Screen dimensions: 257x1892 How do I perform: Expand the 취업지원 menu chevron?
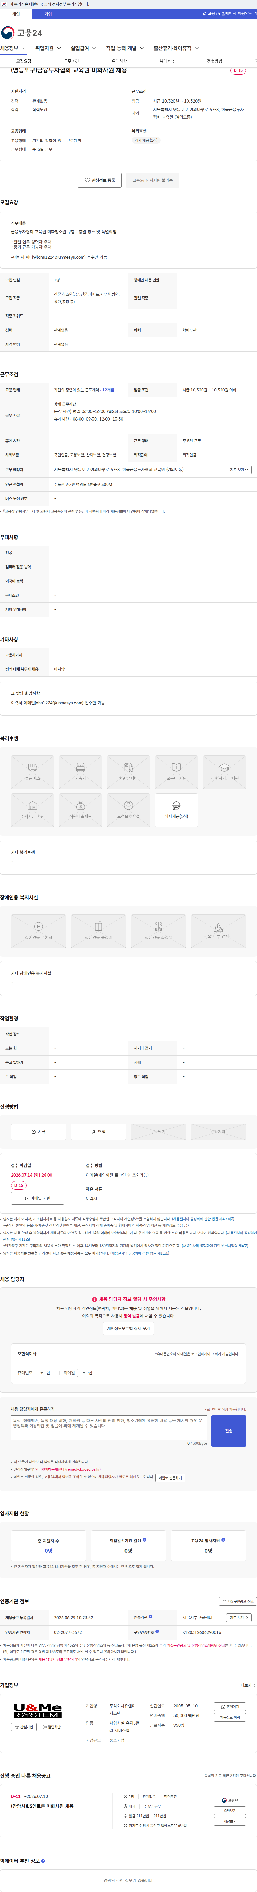click(59, 48)
